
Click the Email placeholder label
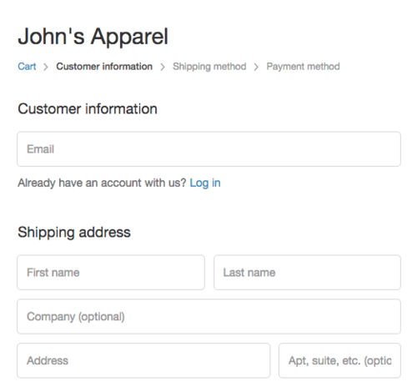pyautogui.click(x=40, y=149)
